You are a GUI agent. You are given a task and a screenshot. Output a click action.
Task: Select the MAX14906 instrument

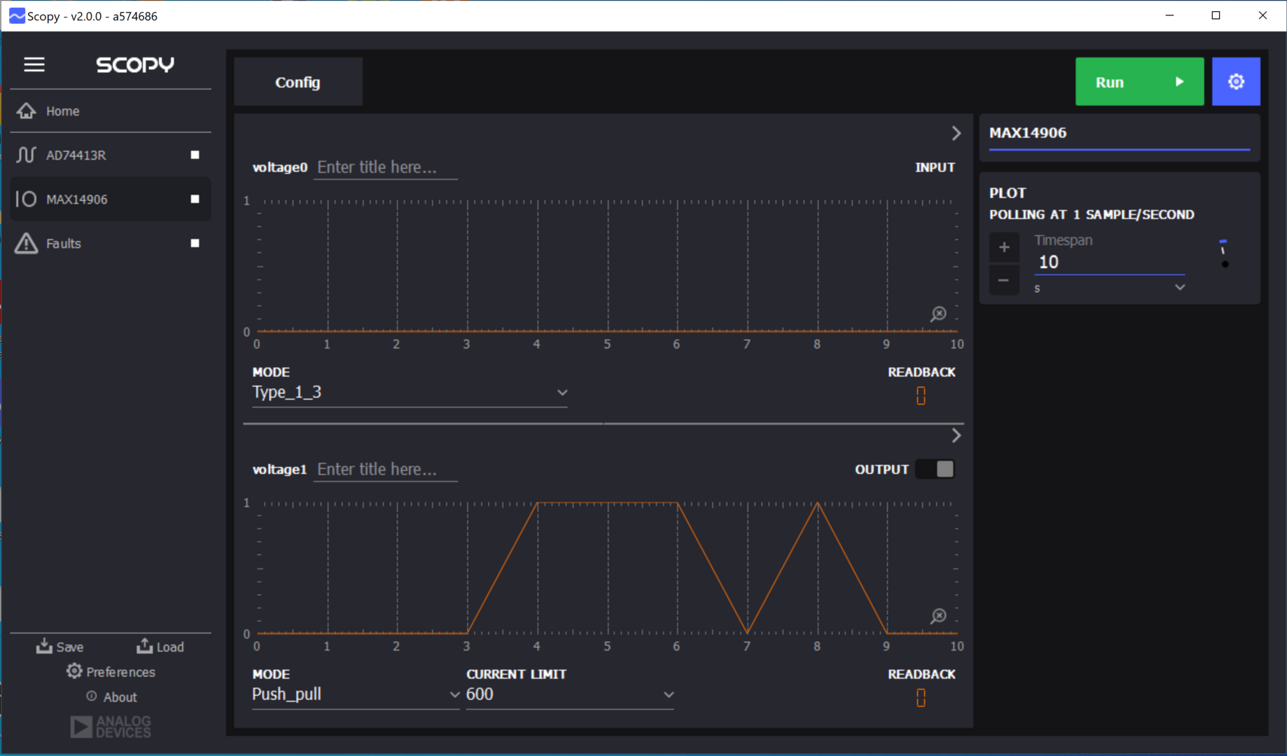pos(111,199)
